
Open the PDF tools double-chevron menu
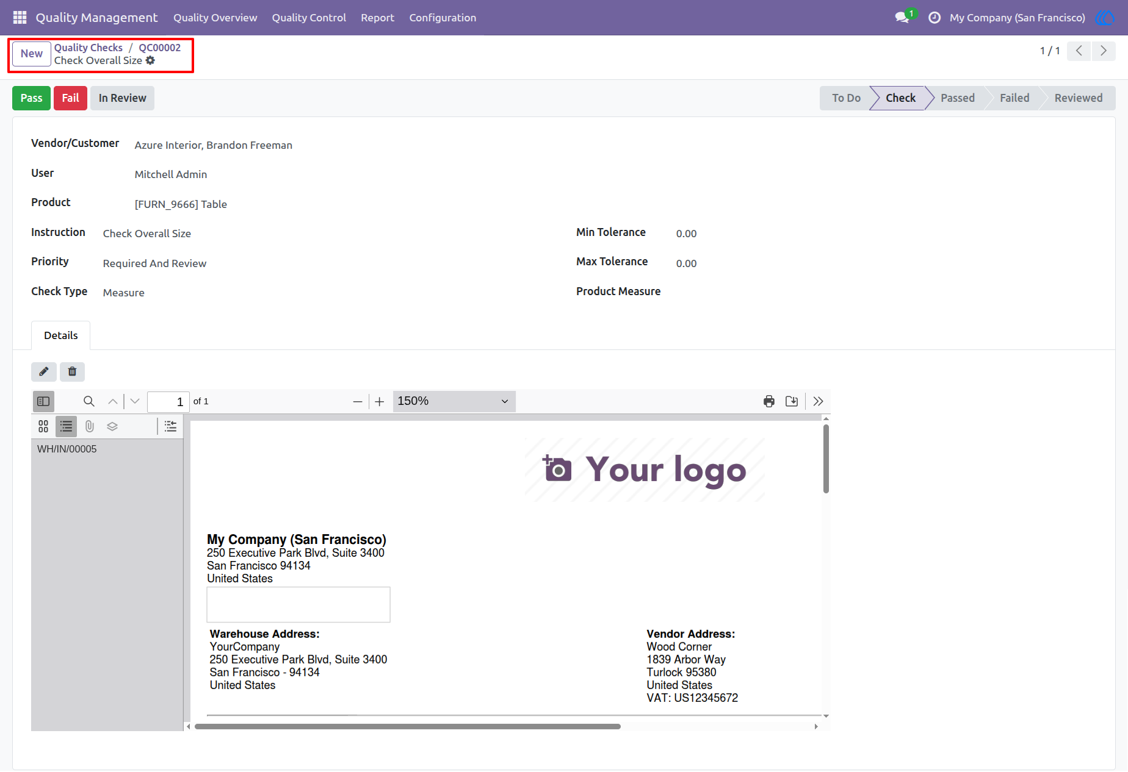[819, 401]
